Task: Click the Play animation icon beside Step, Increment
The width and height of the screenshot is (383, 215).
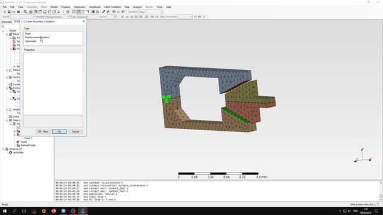Action: [x=204, y=17]
